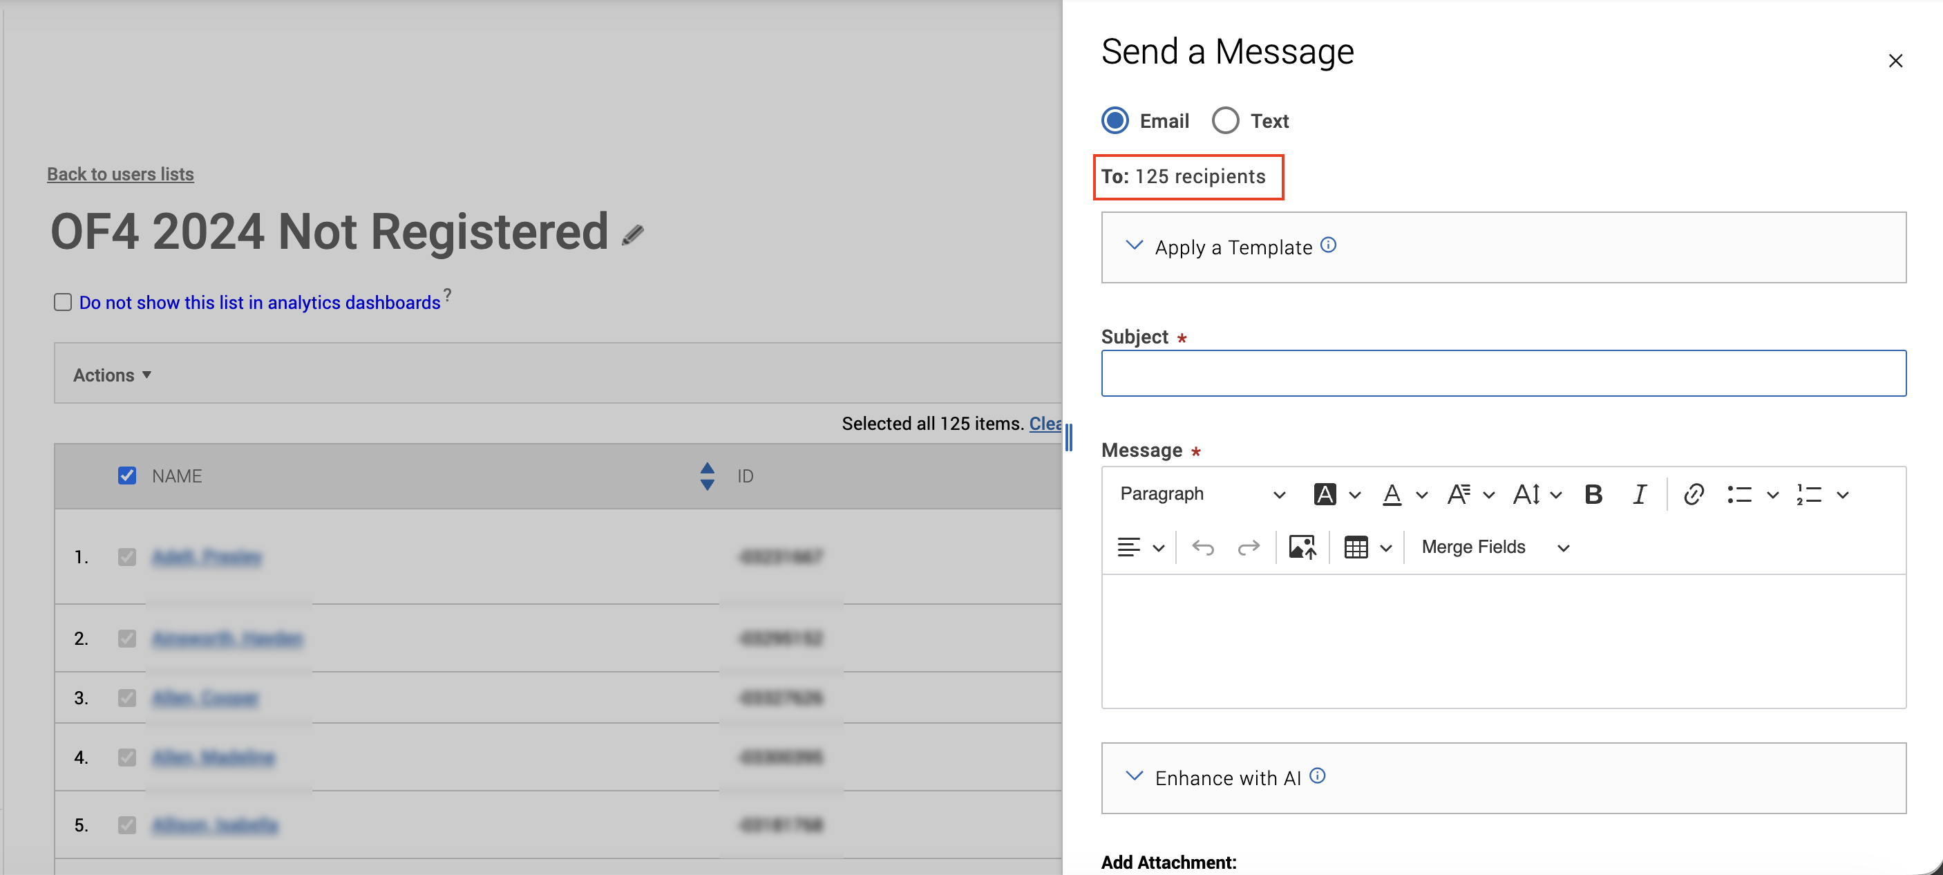Open the Actions dropdown menu
This screenshot has height=875, width=1943.
coord(113,375)
